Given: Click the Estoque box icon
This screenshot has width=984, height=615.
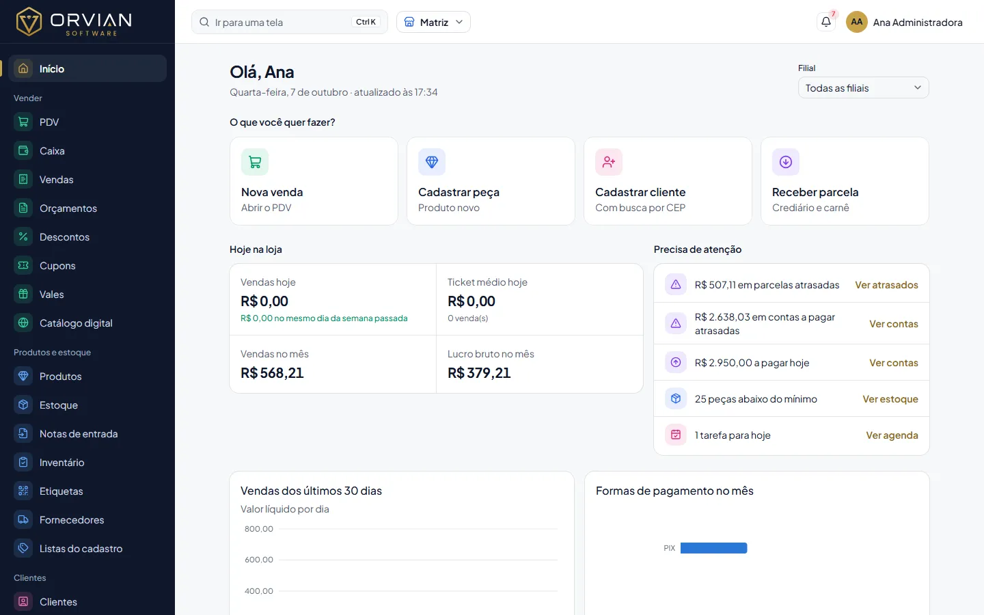Looking at the screenshot, I should point(23,405).
